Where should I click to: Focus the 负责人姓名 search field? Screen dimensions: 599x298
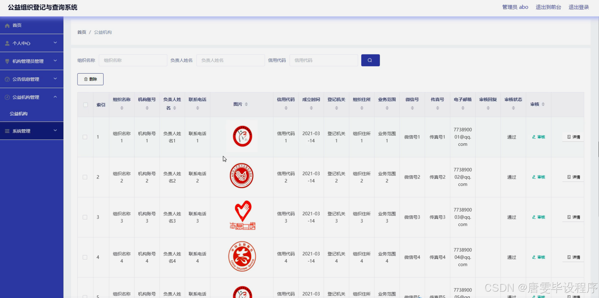(231, 60)
